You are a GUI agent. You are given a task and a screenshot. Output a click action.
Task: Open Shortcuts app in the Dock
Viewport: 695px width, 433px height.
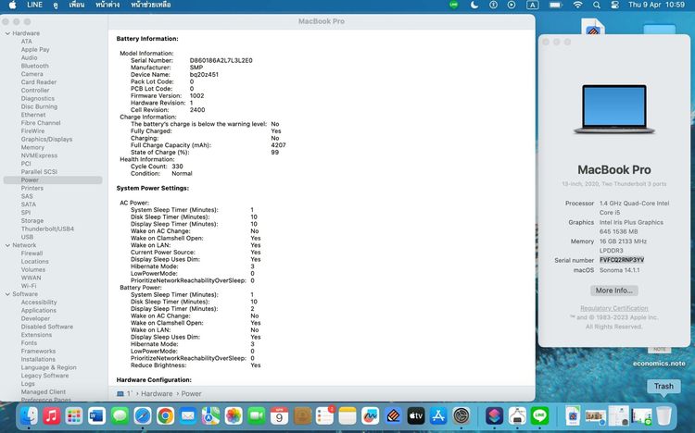(494, 416)
